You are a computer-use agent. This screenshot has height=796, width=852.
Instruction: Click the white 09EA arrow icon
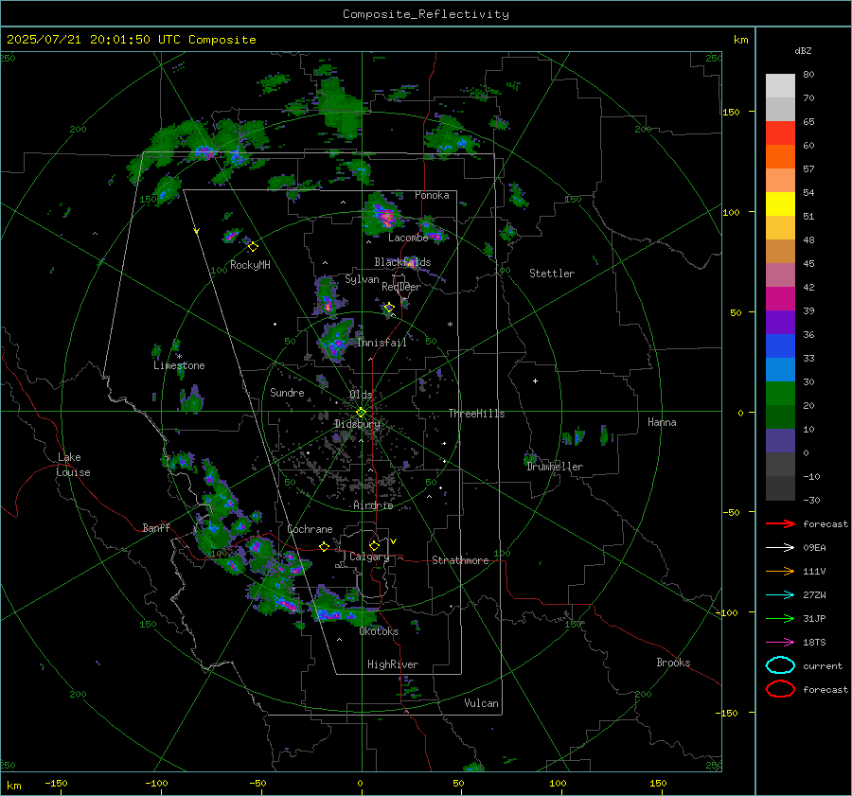[780, 548]
